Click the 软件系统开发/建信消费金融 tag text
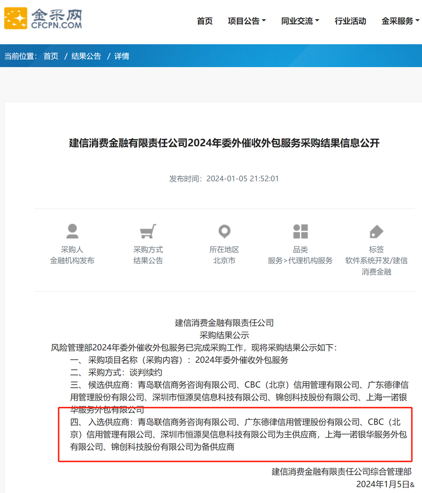The width and height of the screenshot is (422, 493). tap(376, 266)
